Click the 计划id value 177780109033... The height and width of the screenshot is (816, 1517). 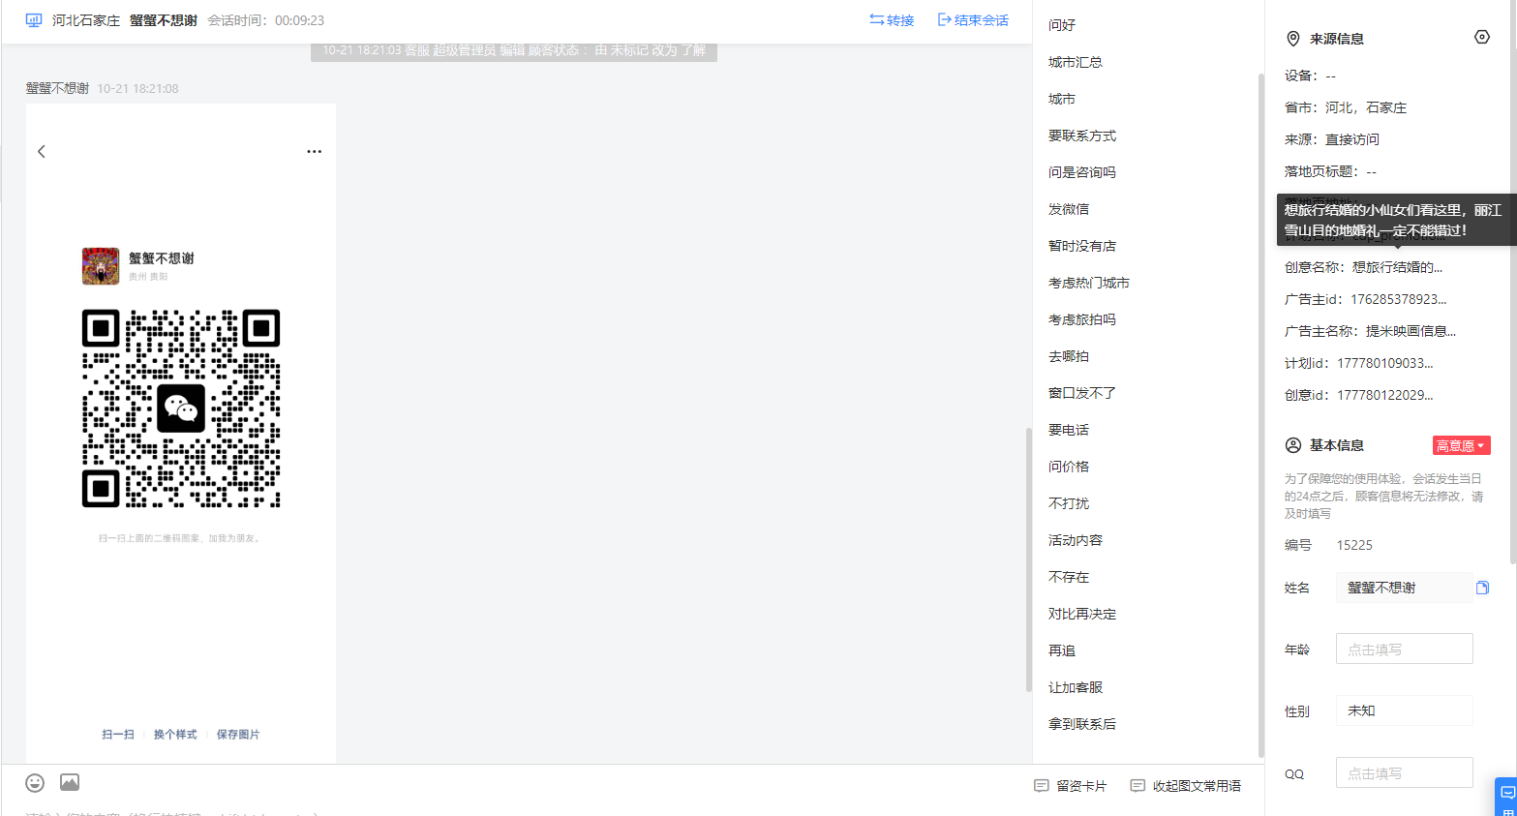[1385, 363]
